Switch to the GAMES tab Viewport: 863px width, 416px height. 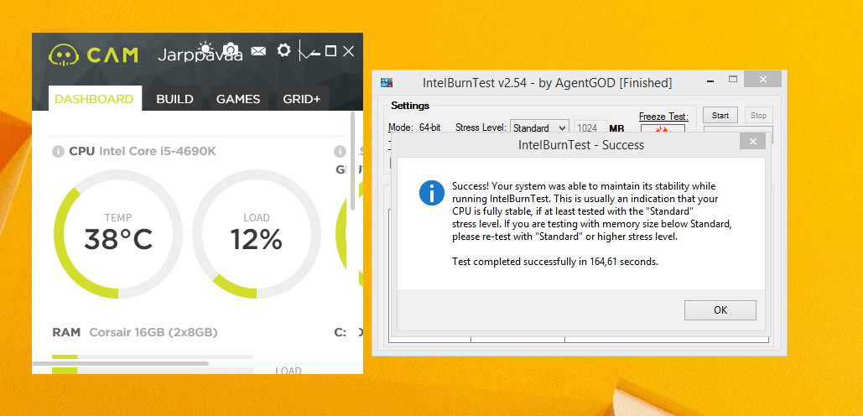coord(238,98)
